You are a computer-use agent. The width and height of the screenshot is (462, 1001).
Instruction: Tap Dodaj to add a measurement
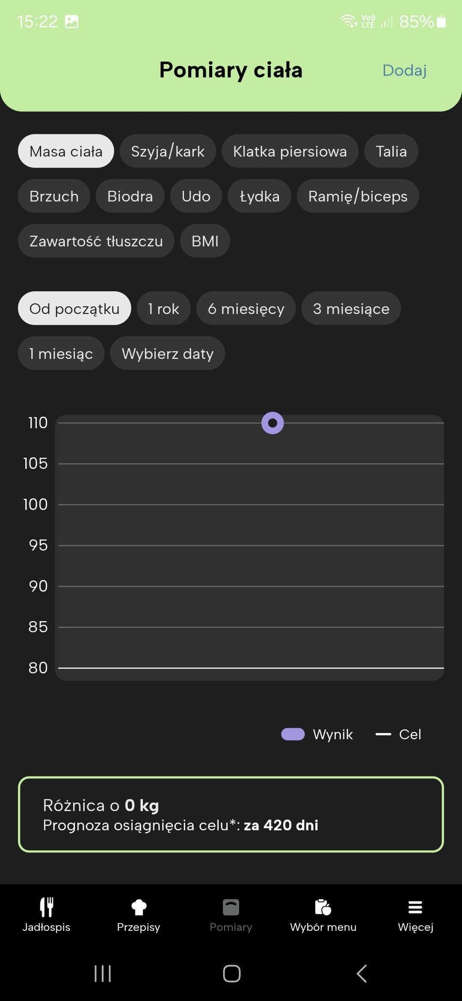404,70
